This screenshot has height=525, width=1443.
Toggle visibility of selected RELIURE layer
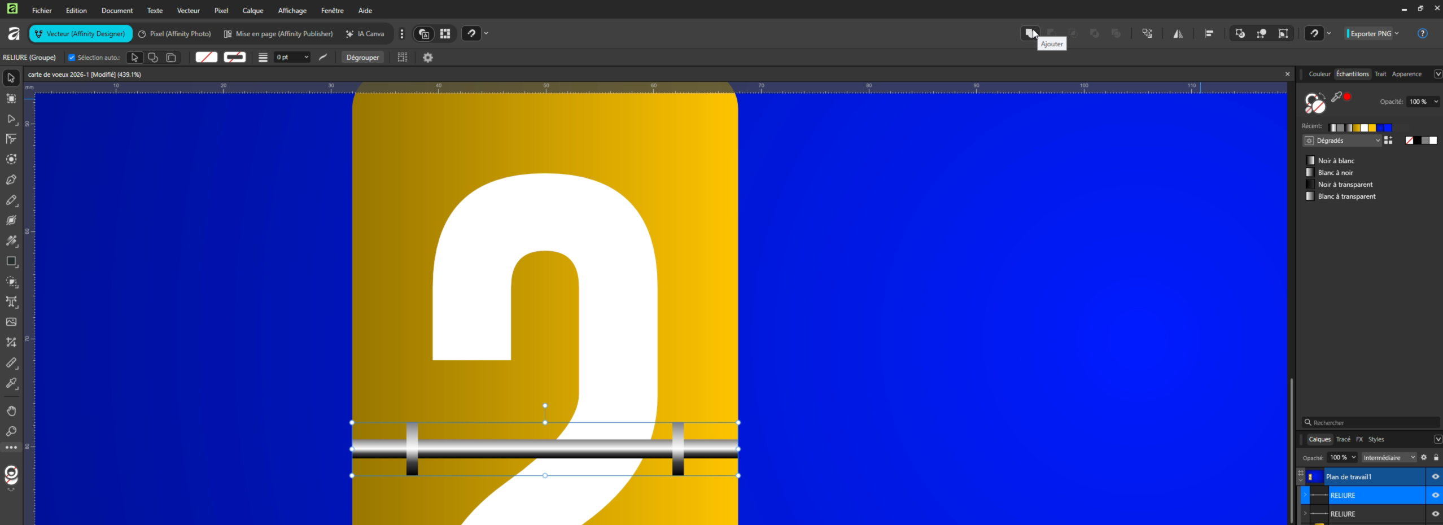(1435, 496)
